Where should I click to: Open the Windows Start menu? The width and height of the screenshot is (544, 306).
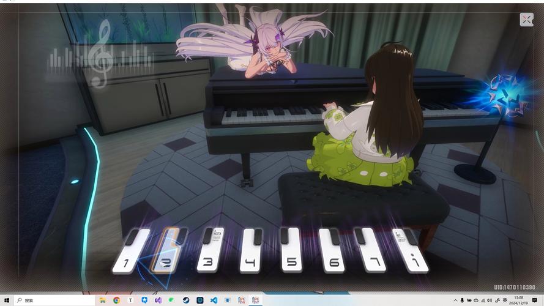[x=7, y=300]
